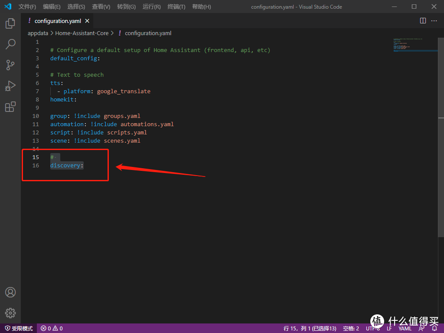Image resolution: width=444 pixels, height=333 pixels.
Task: Click the Configure a default setup comment
Action: click(160, 50)
